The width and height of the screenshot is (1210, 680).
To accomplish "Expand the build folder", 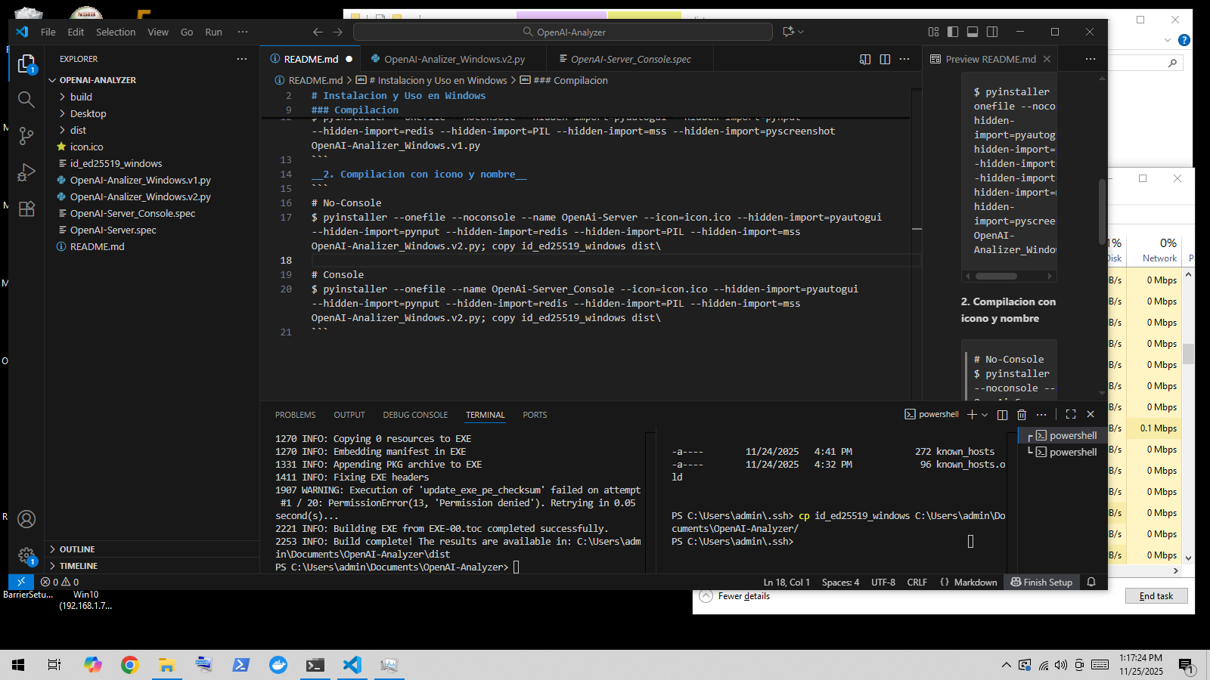I will click(x=81, y=97).
